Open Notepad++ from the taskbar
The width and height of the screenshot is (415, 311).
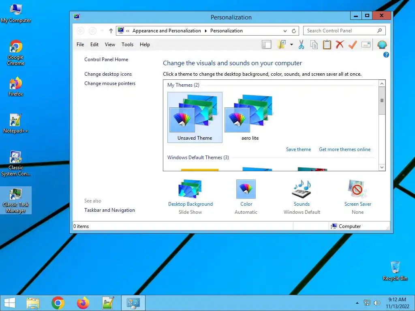tap(108, 303)
